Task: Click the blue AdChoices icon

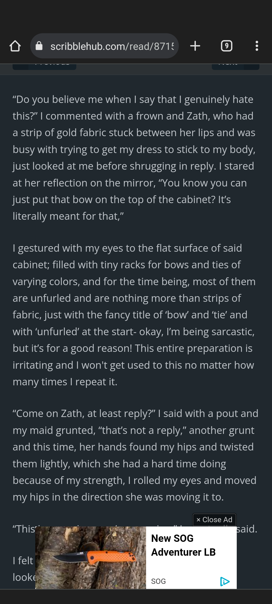Action: tap(225, 581)
